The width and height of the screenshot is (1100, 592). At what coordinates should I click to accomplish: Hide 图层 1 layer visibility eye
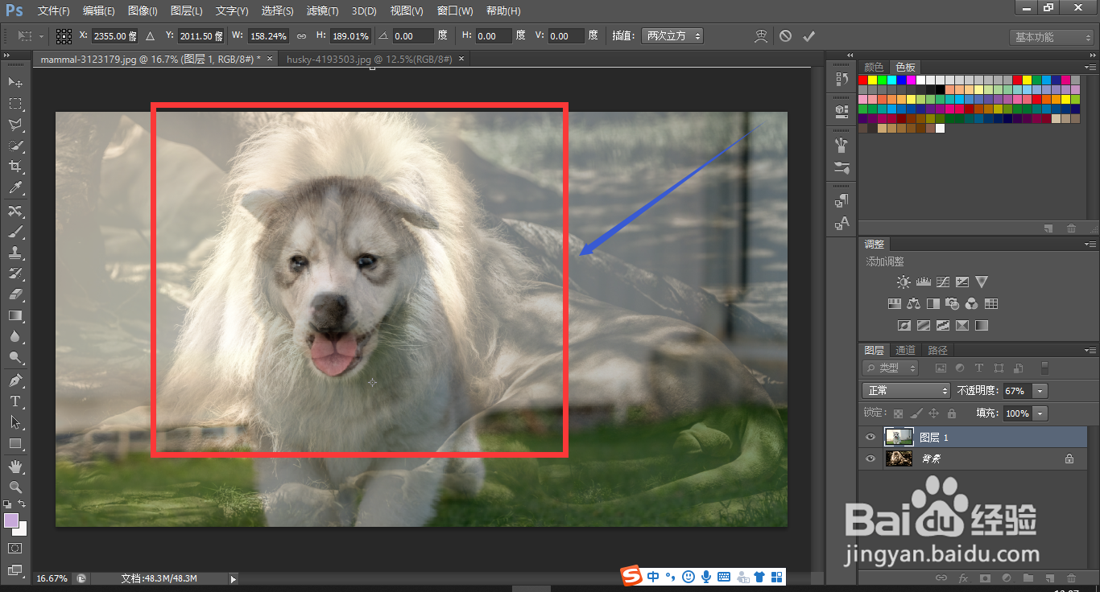coord(870,438)
